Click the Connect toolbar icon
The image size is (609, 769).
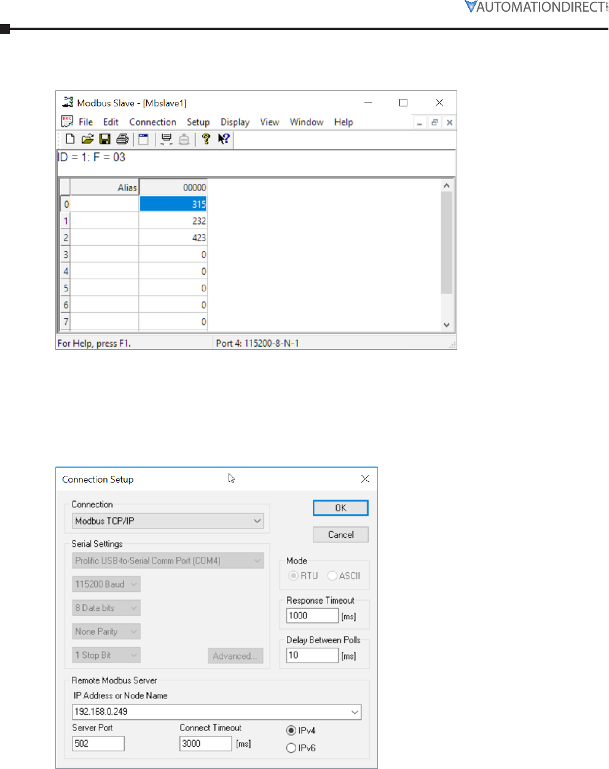coord(166,139)
